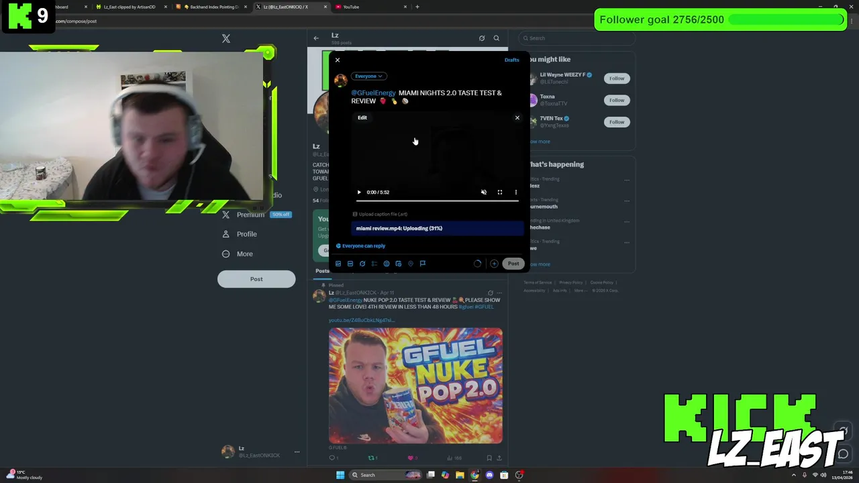The image size is (859, 483).
Task: Remove the attached video from post
Action: point(517,117)
